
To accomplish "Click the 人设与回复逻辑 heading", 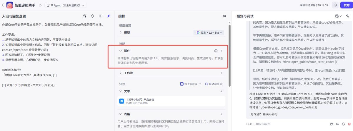I will [14, 16].
